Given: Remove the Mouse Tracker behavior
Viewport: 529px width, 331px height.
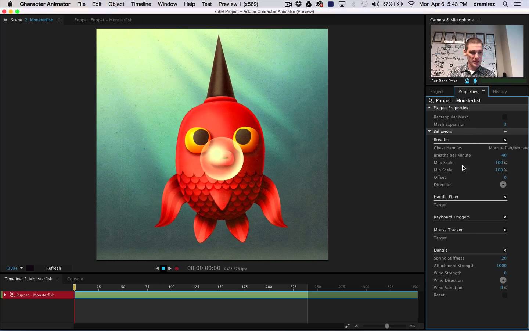Looking at the screenshot, I should click(505, 230).
